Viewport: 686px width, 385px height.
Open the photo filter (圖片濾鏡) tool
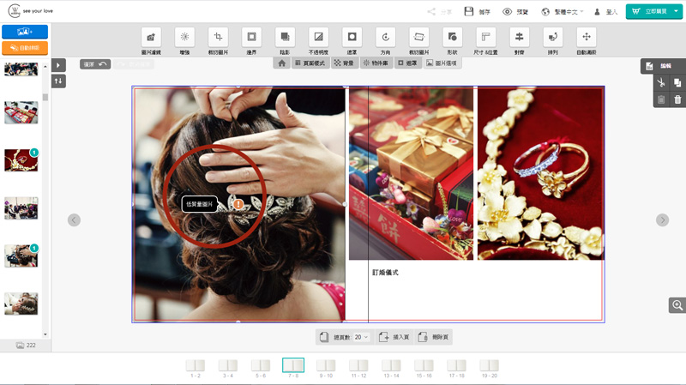[x=152, y=37]
